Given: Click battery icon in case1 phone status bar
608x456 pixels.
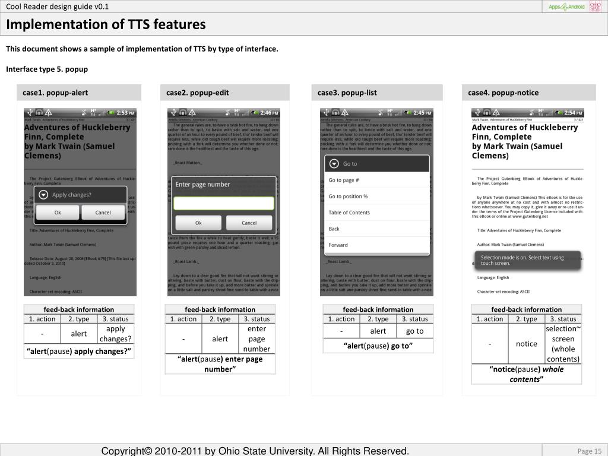Looking at the screenshot, I should click(111, 112).
